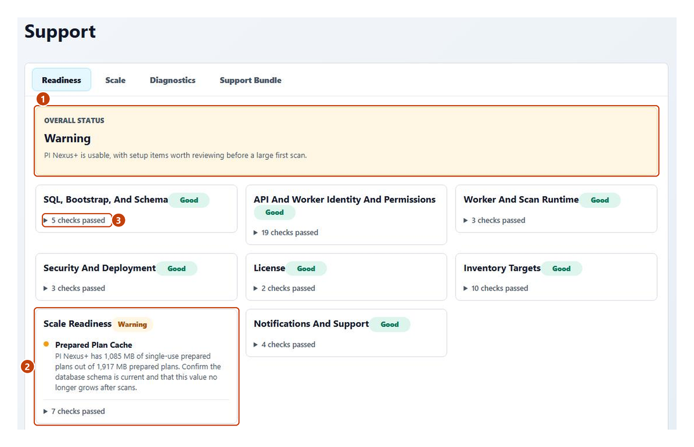Click the Security And Deployment title

pos(99,268)
